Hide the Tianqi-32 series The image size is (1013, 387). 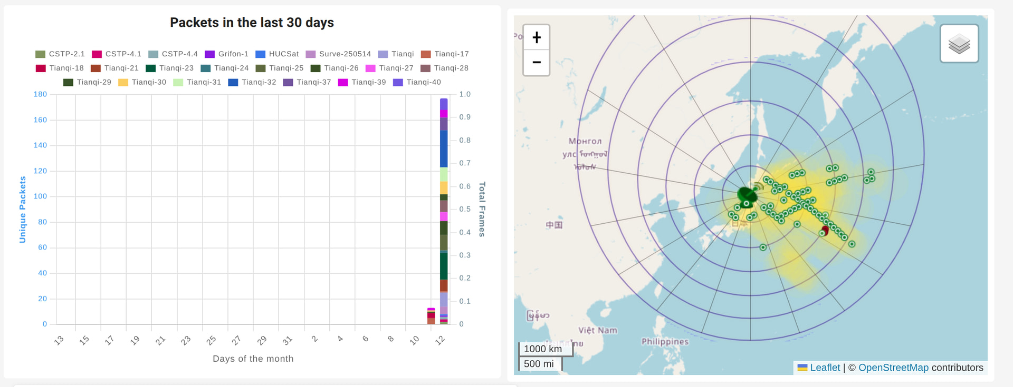(252, 83)
